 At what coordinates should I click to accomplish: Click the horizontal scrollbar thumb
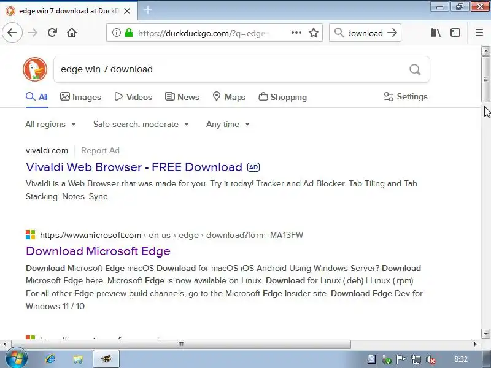180,344
